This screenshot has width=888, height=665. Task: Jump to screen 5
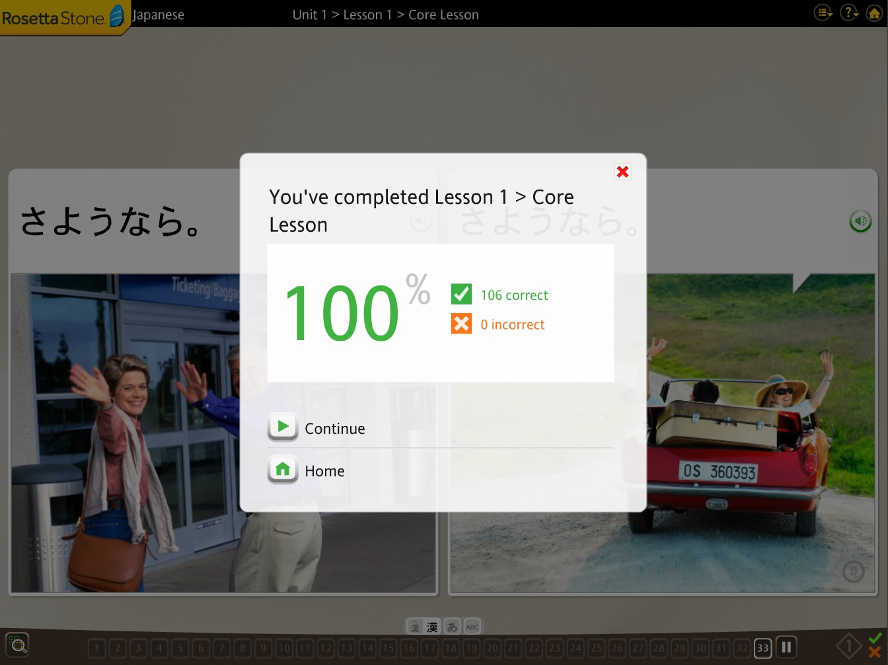click(x=180, y=648)
